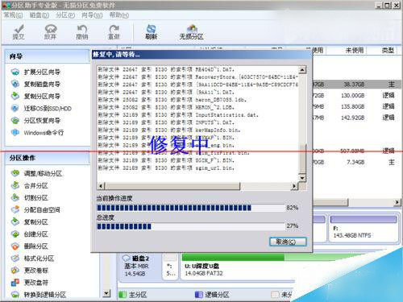Screen dimensions: 403x302
Task: Click the log's vertical scrollbar down arrow
Action: tap(302, 178)
